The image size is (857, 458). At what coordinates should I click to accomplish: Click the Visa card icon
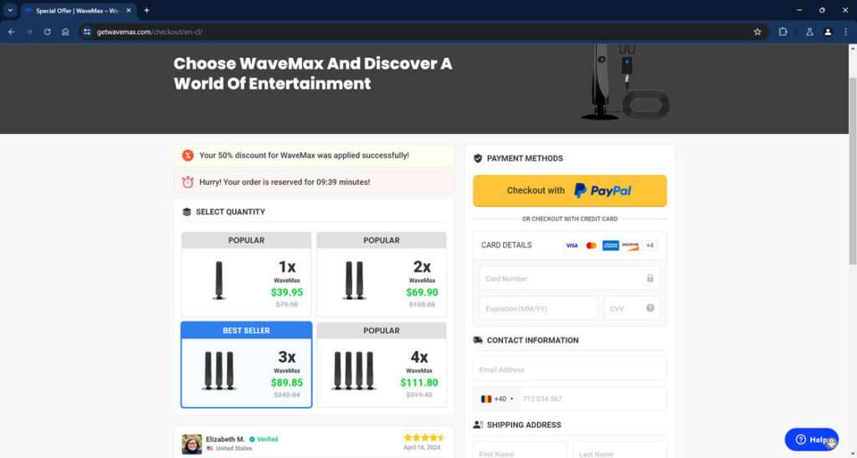point(572,245)
